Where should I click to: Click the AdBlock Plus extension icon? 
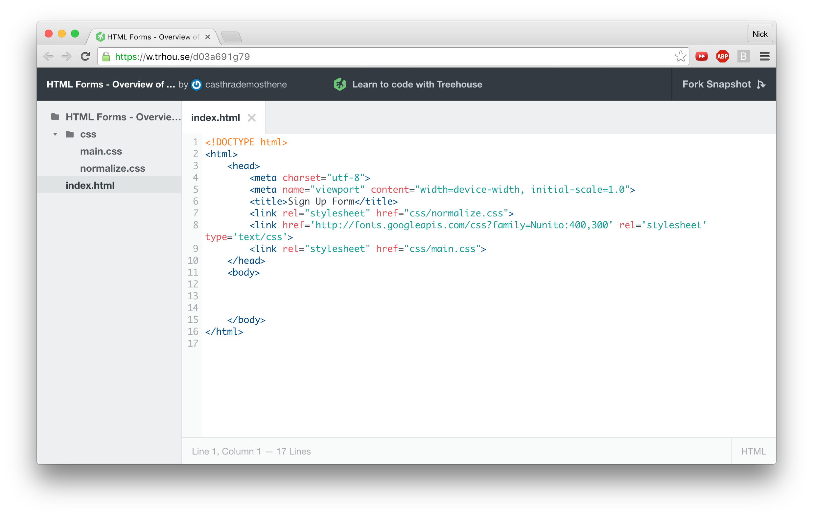click(x=722, y=57)
